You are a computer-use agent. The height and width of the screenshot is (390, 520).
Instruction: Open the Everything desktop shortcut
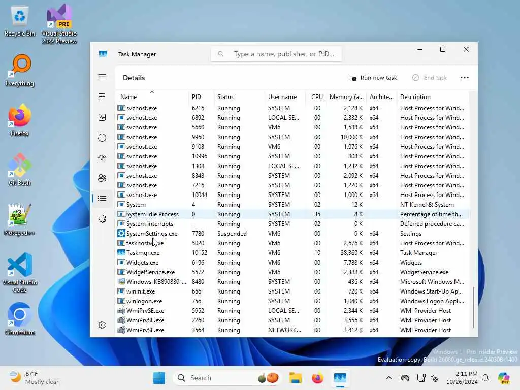20,71
